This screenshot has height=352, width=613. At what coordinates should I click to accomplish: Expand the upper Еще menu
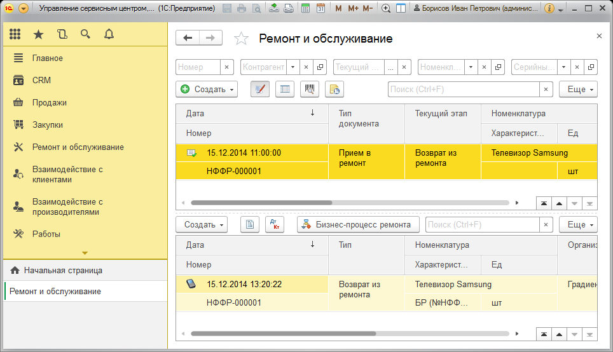577,90
